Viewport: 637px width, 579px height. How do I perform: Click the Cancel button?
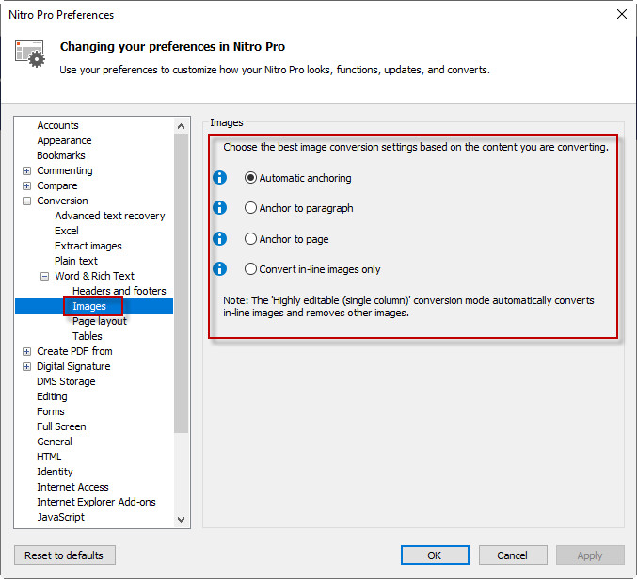512,555
